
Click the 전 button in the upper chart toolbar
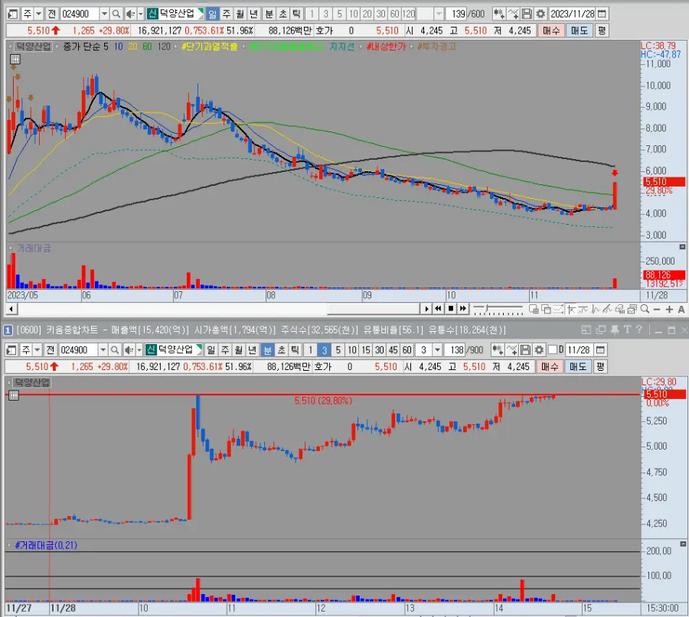51,14
